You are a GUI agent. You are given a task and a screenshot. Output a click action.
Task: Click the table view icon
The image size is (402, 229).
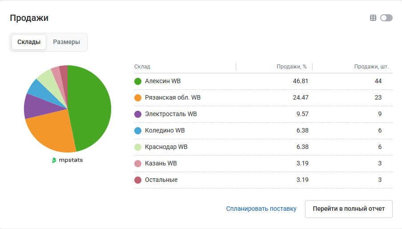pyautogui.click(x=373, y=18)
